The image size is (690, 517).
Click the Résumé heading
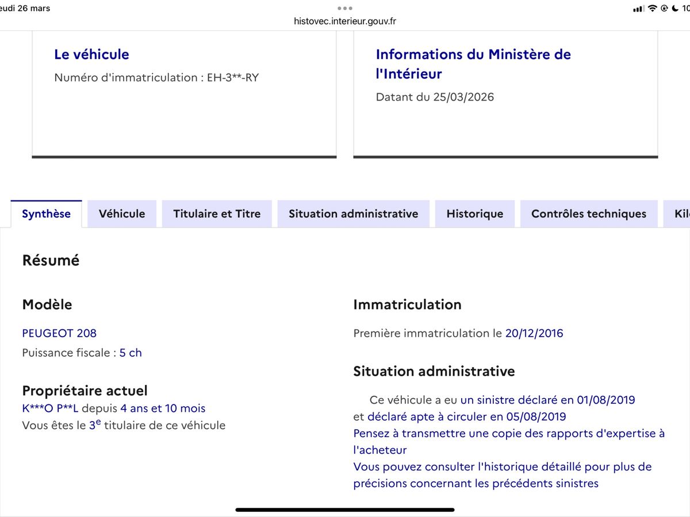(x=51, y=260)
